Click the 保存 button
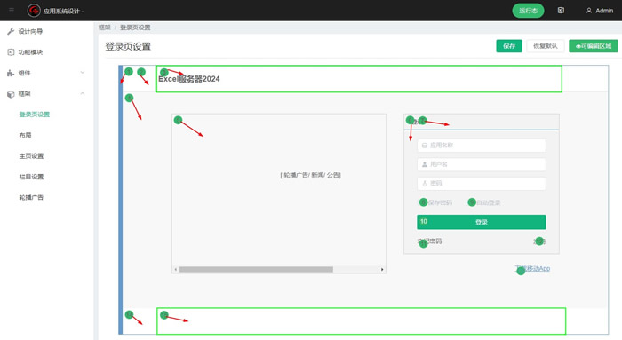Screen dimensions: 622x340 (509, 46)
